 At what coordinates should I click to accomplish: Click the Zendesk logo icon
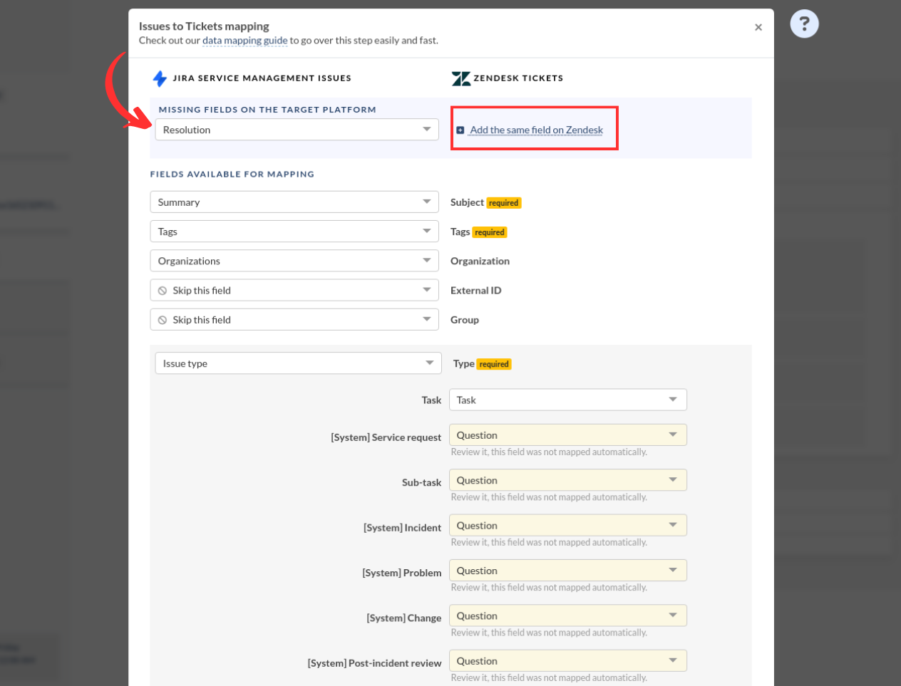(461, 78)
